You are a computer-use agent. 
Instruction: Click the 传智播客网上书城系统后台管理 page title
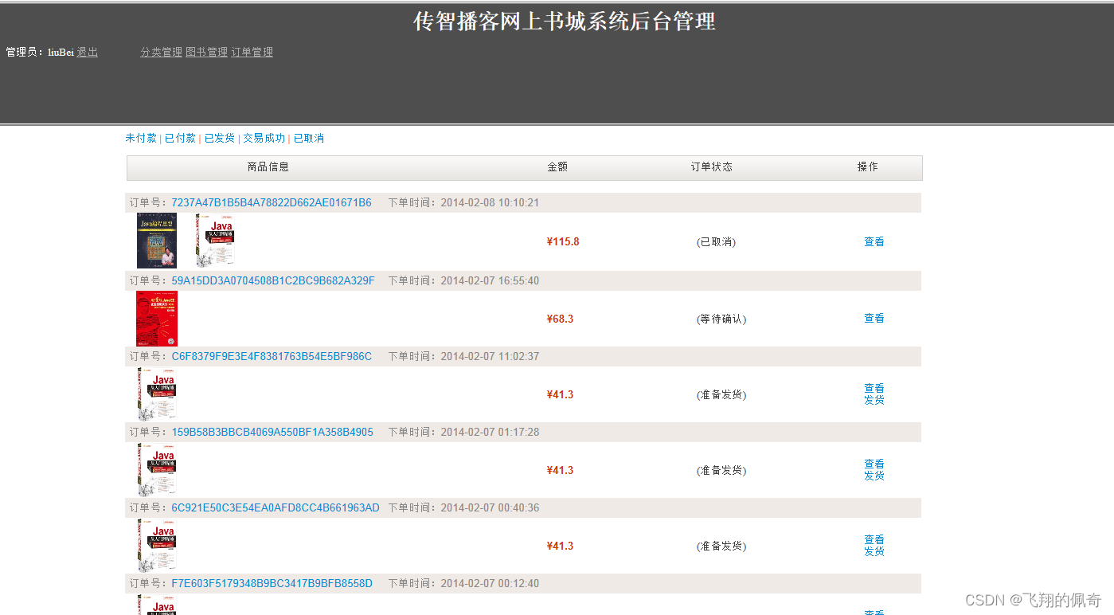tap(564, 22)
